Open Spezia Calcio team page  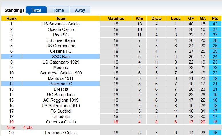tap(61, 29)
